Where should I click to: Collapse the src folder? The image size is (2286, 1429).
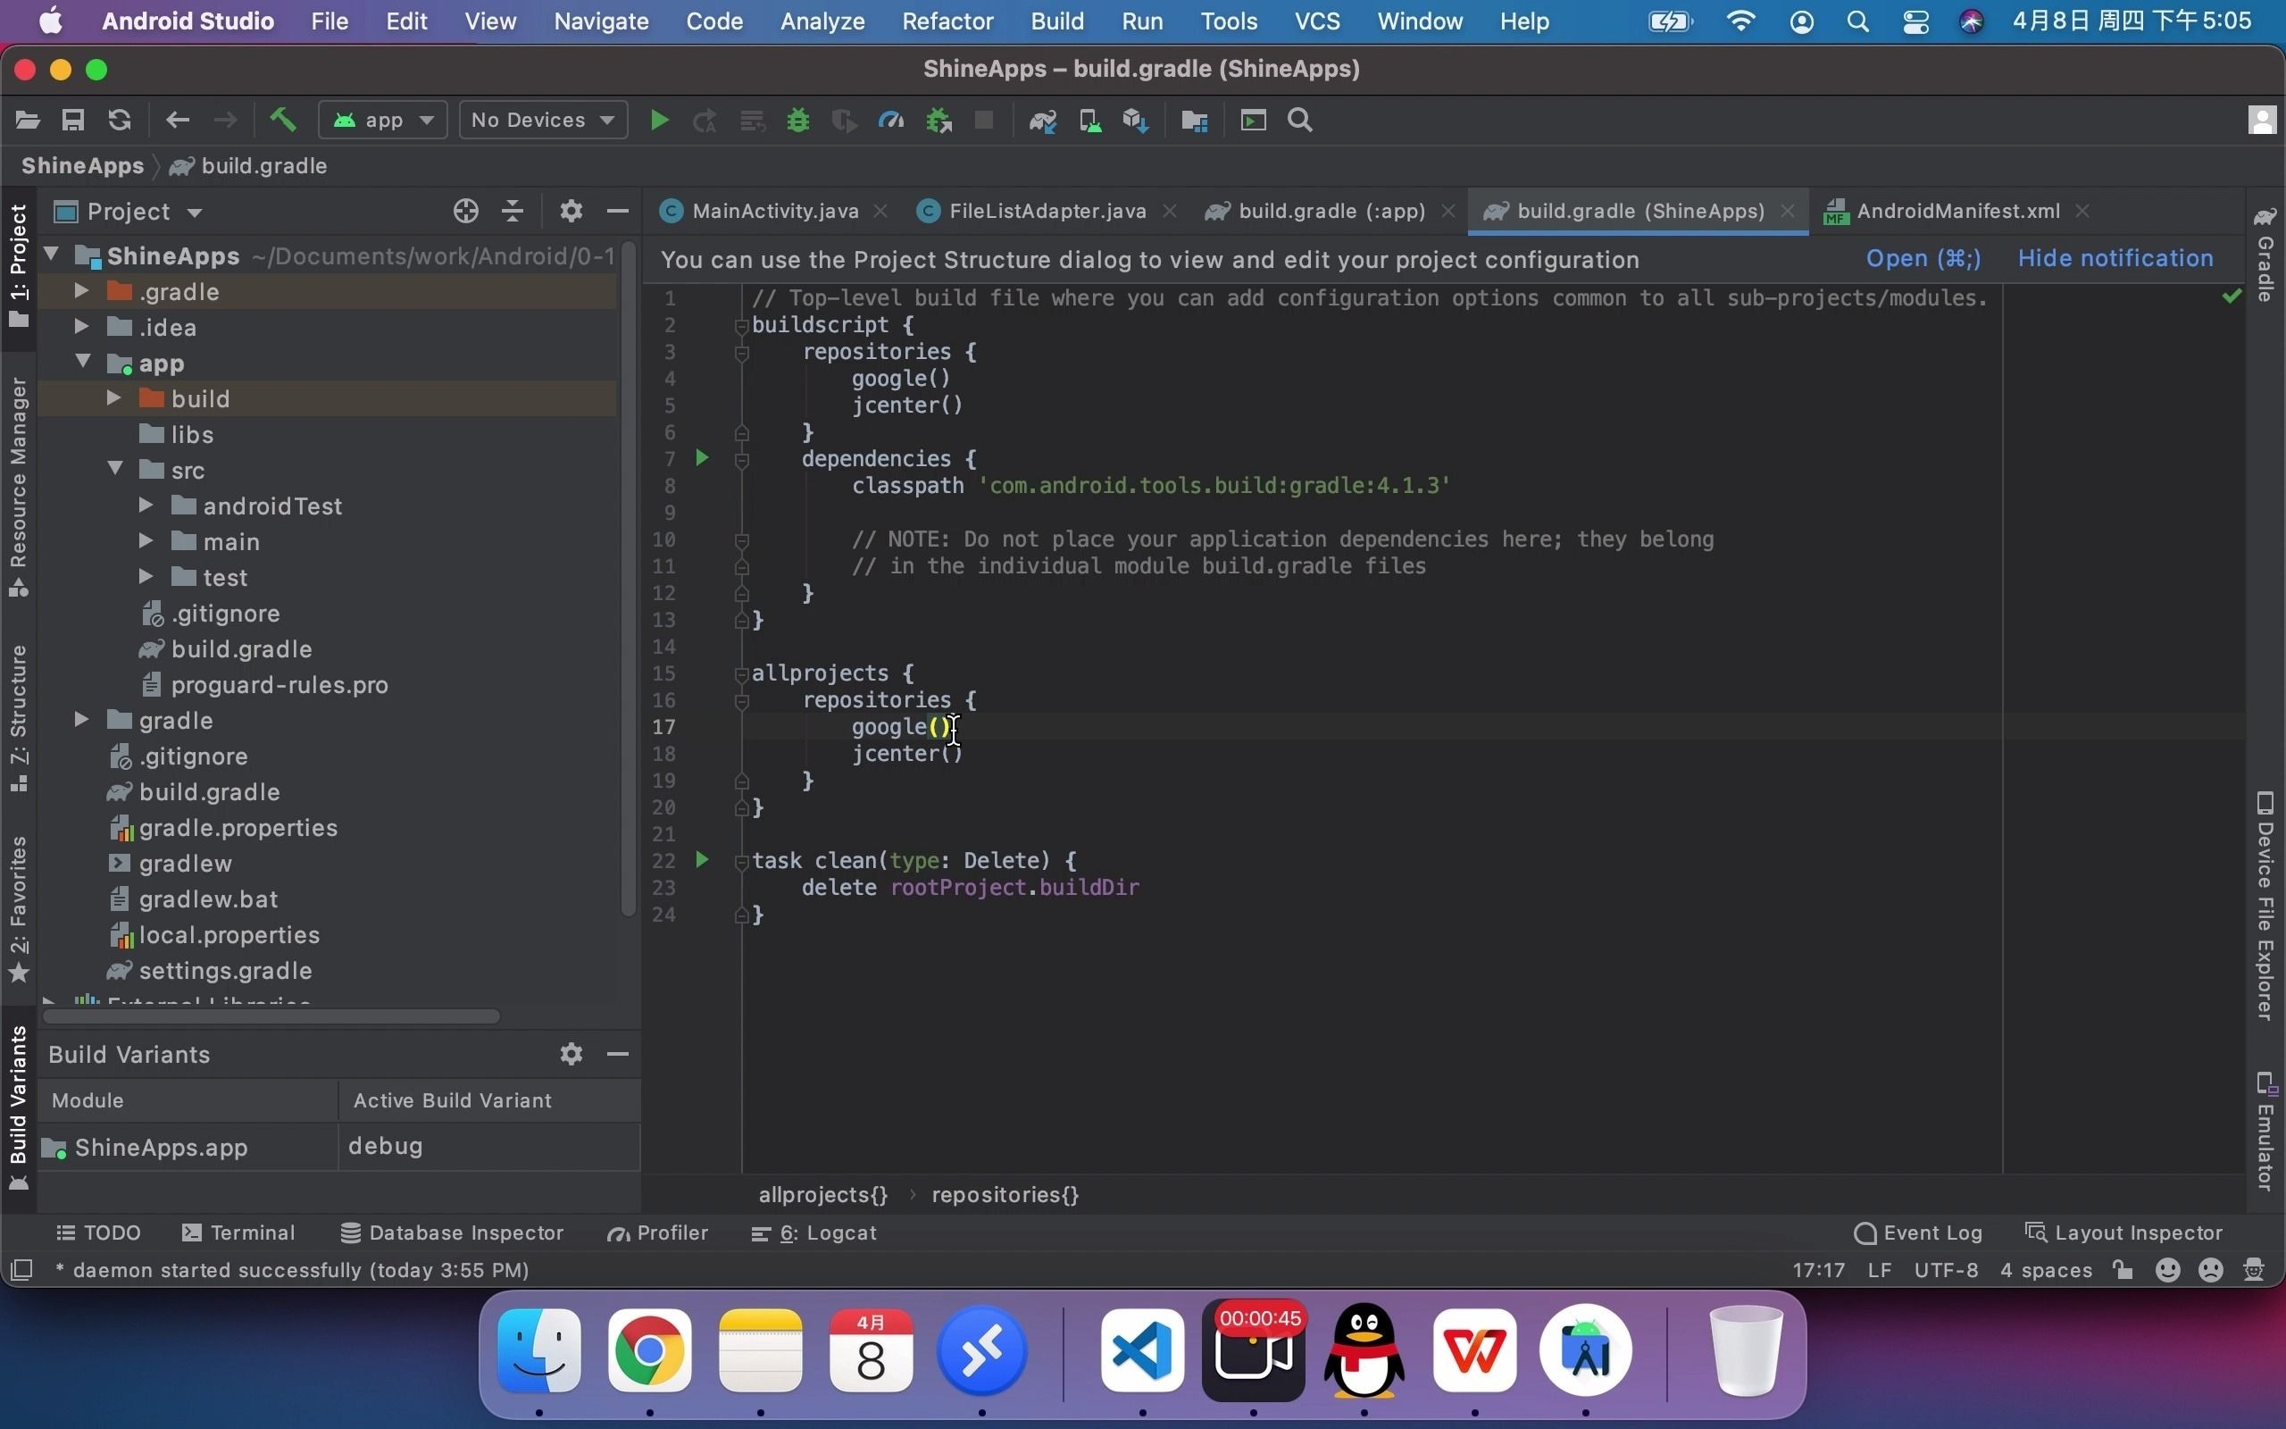114,469
